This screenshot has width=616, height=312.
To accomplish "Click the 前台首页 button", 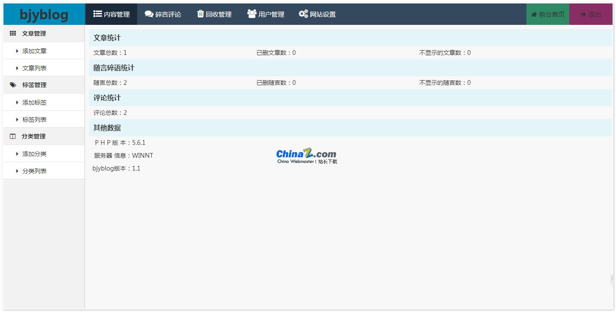I will tap(547, 13).
